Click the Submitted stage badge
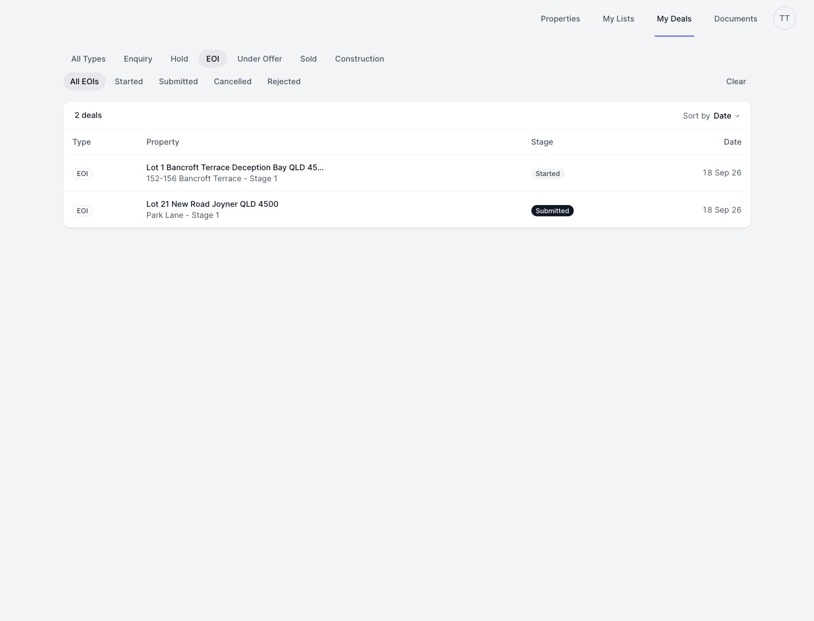The image size is (814, 621). tap(552, 211)
